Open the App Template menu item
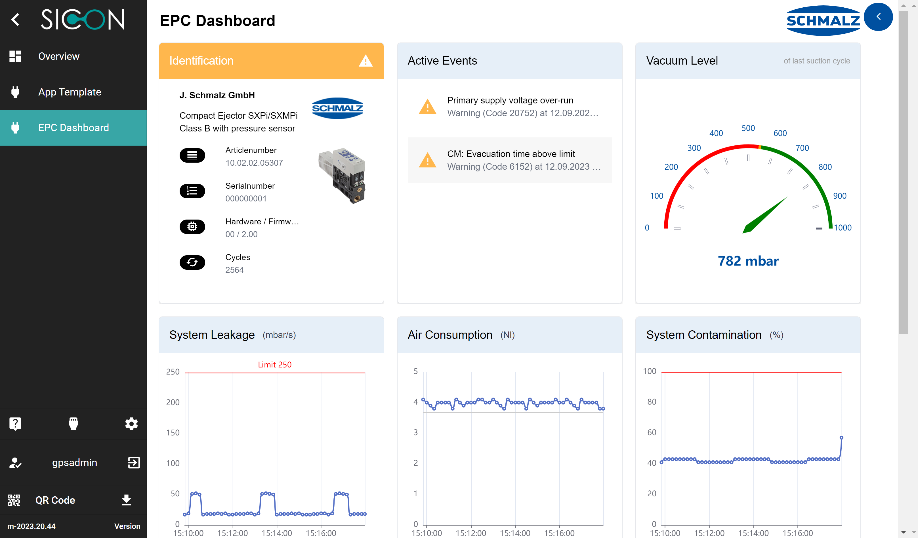Viewport: 918px width, 538px height. (70, 92)
